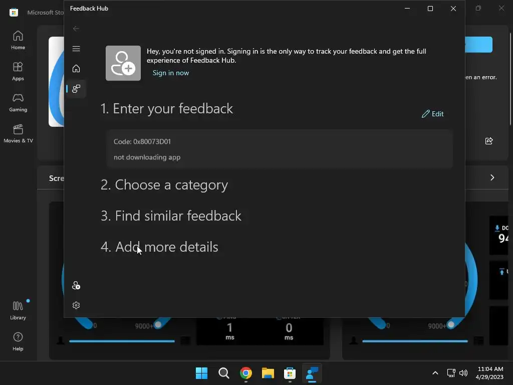The width and height of the screenshot is (513, 385).
Task: Open the volume tray icon
Action: click(x=463, y=373)
